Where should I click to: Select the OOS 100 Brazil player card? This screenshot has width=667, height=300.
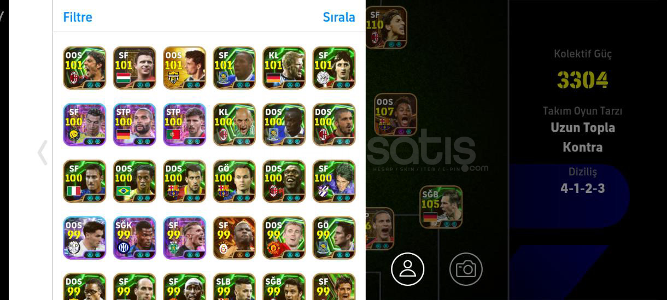click(134, 181)
